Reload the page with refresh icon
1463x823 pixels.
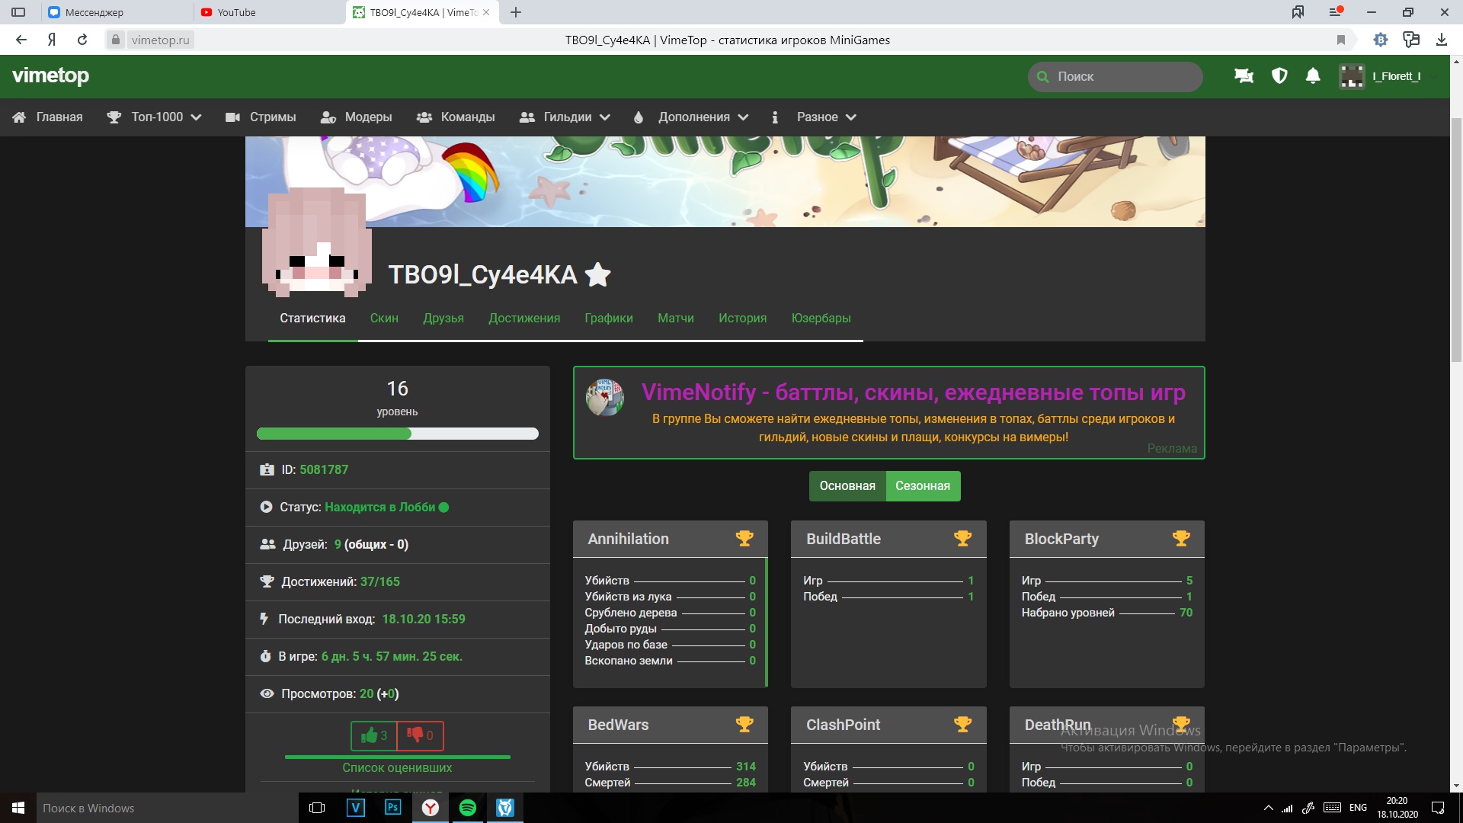[82, 40]
